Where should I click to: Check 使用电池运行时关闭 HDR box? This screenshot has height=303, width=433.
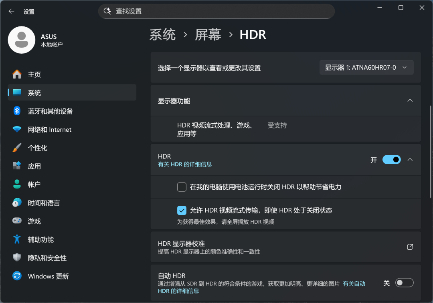tap(182, 187)
